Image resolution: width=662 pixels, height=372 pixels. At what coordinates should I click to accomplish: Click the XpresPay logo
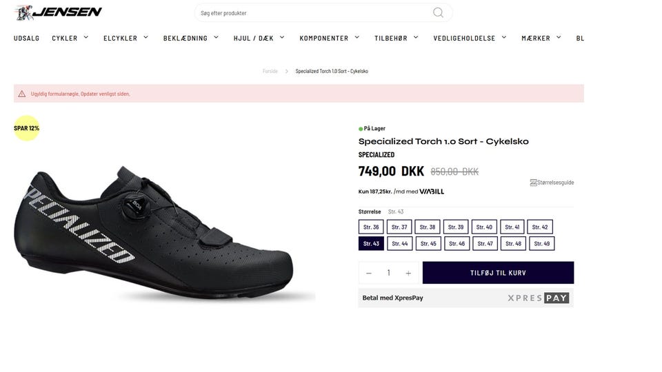click(538, 298)
